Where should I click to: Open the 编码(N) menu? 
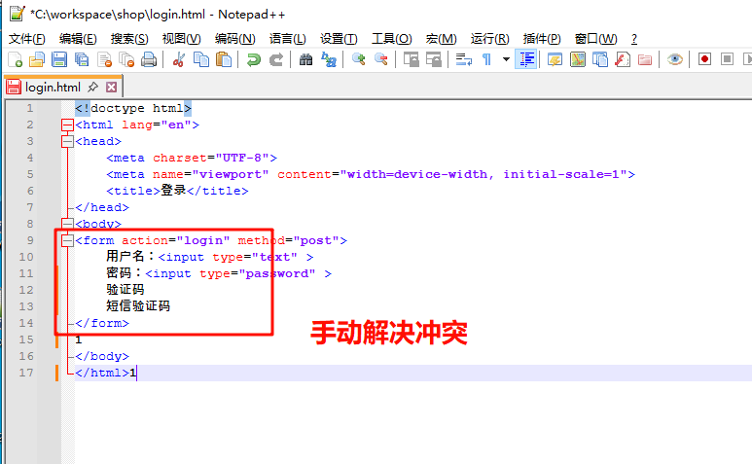point(235,39)
